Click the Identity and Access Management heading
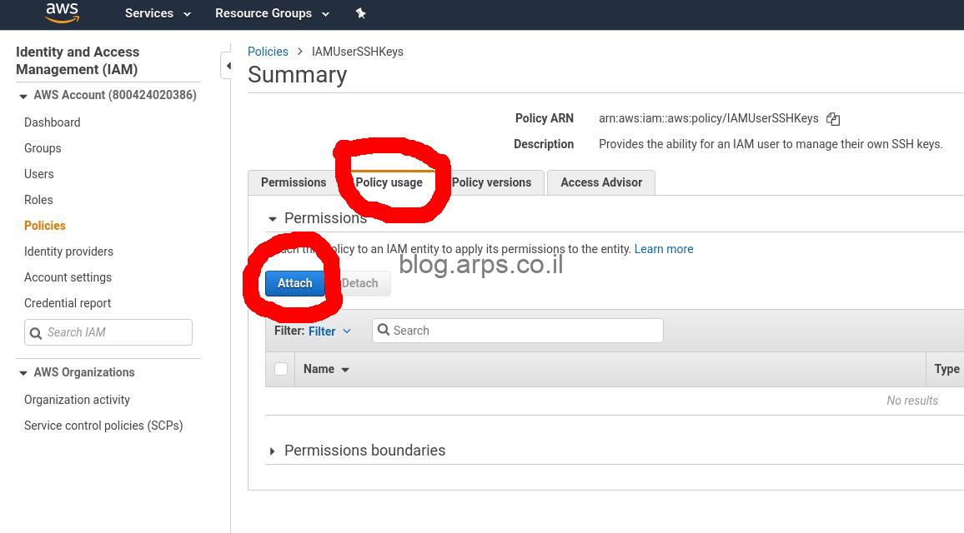This screenshot has width=964, height=533. (78, 60)
